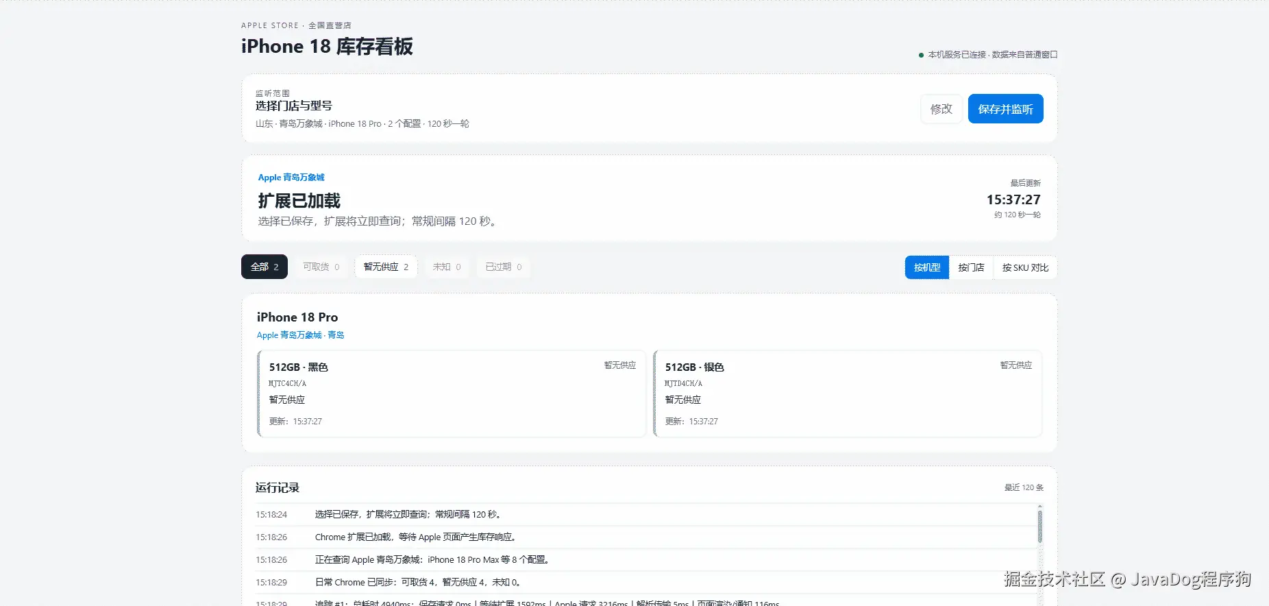Switch view to 按门店
This screenshot has height=606, width=1269.
click(x=971, y=267)
